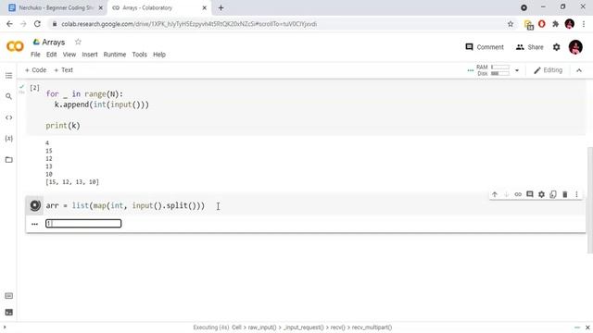Add a new Code cell
593x333 pixels.
pyautogui.click(x=35, y=70)
